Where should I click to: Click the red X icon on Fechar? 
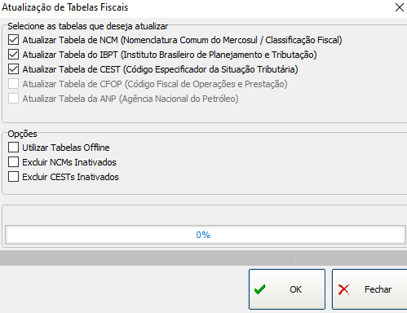click(343, 289)
